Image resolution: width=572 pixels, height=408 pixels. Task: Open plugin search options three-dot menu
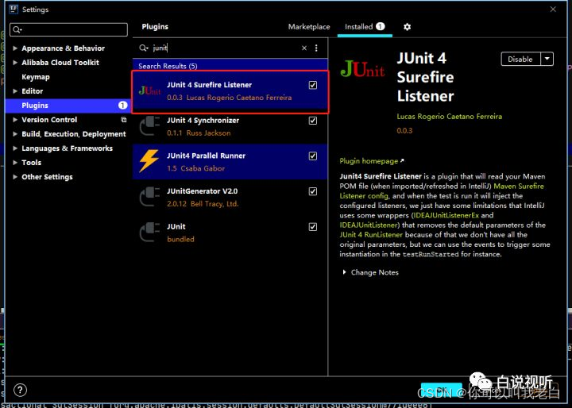[316, 48]
